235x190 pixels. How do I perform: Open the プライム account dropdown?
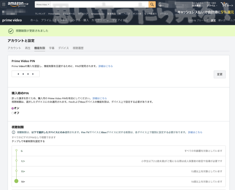pyautogui.click(x=212, y=4)
